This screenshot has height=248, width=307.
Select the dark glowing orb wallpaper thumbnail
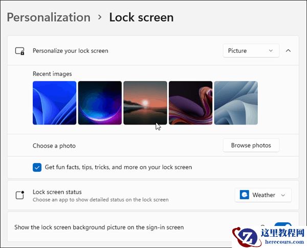[x=100, y=103]
